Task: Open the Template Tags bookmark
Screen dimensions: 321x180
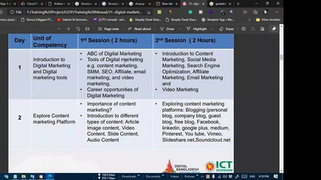Action: 218,20
